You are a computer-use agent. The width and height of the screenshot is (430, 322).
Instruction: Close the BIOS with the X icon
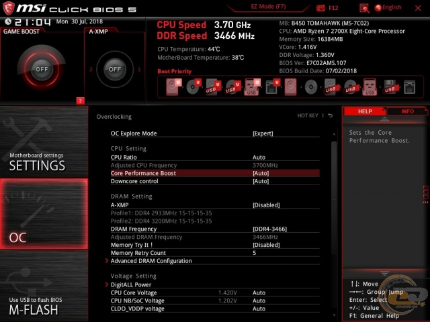pos(418,8)
